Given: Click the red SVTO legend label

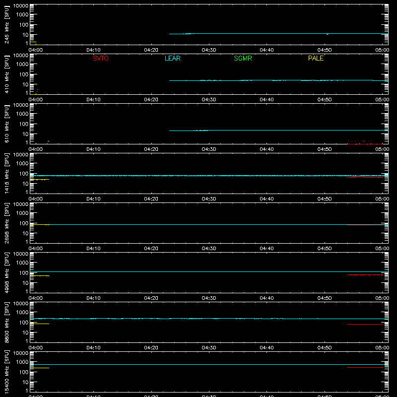Looking at the screenshot, I should (x=101, y=58).
